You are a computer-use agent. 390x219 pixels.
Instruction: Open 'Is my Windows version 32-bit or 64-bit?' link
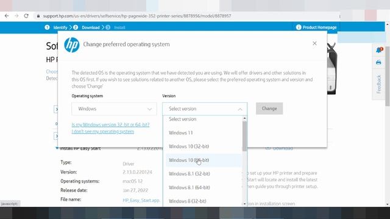tap(110, 125)
